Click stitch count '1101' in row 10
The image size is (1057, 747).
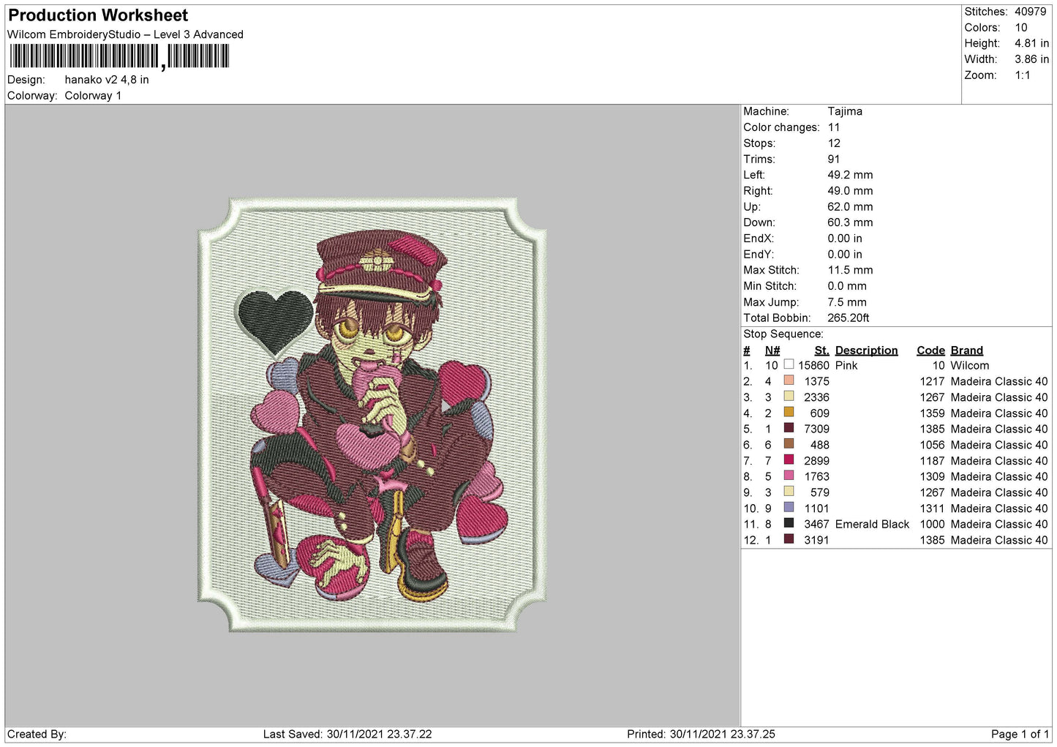coord(817,508)
